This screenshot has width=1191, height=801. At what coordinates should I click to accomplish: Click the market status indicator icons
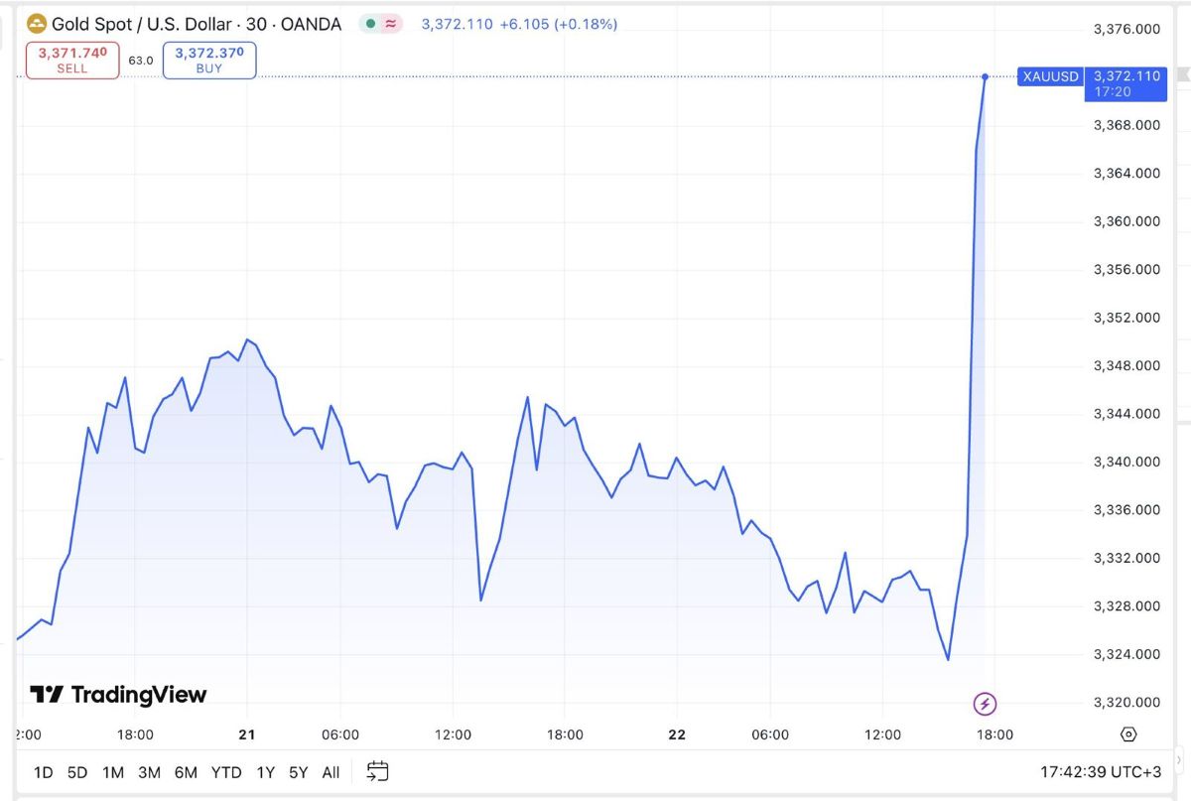(x=381, y=24)
